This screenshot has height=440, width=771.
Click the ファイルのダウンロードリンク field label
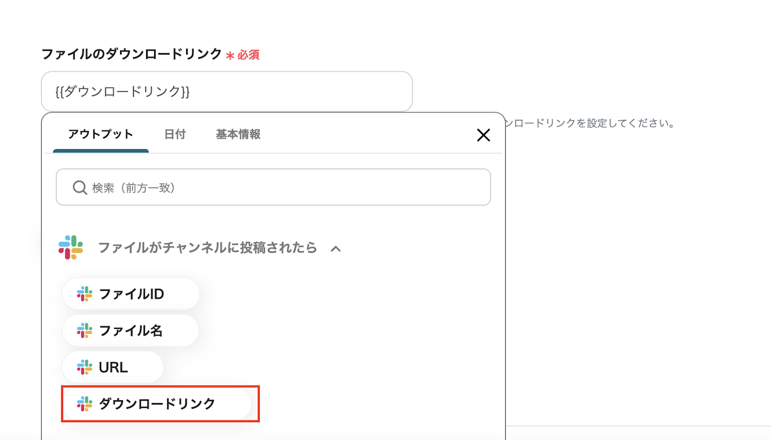tap(131, 54)
